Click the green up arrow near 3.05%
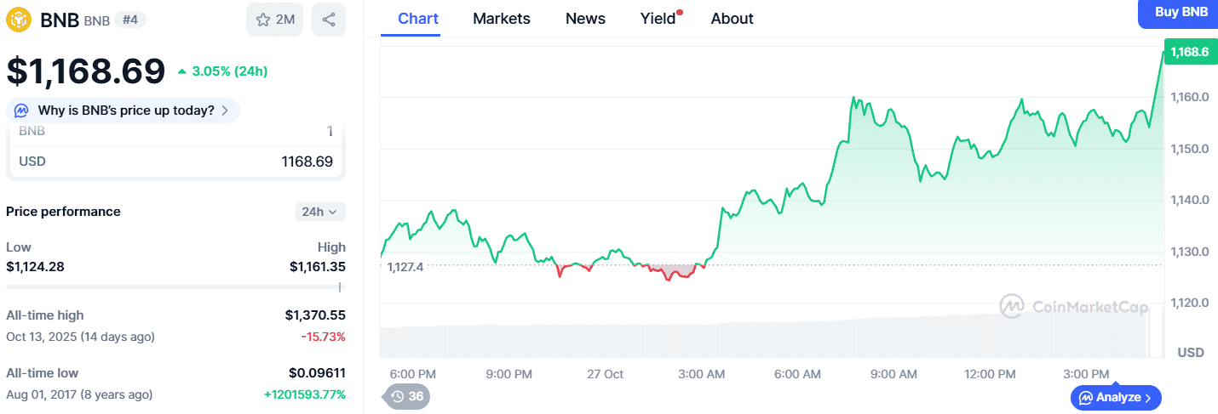1218x414 pixels. point(181,71)
